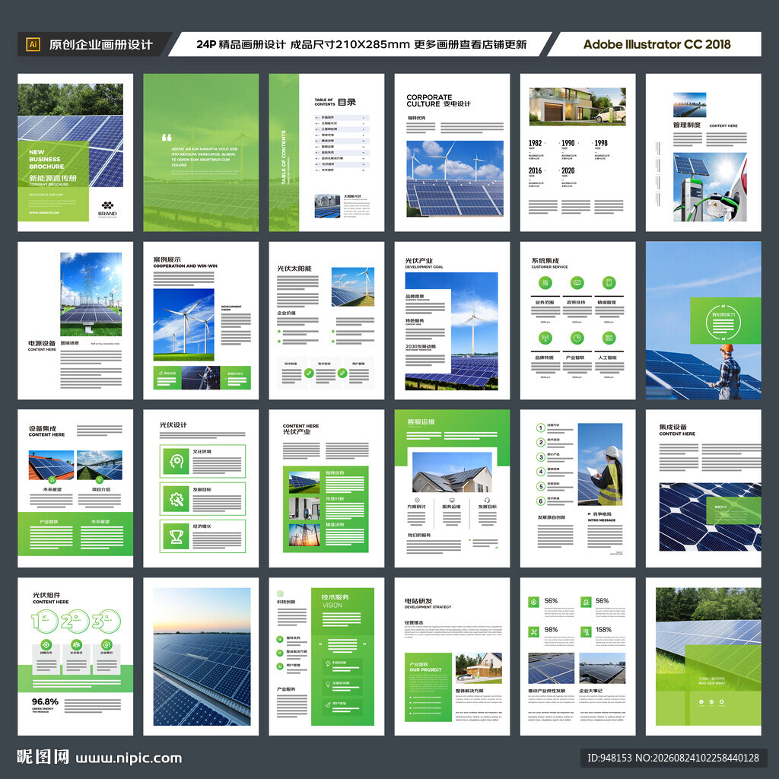
Task: Click the 系统集成 heading
Action: tap(545, 260)
